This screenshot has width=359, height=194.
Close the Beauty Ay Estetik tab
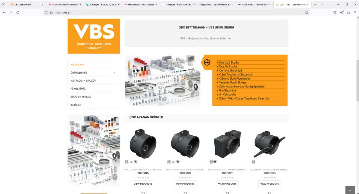tap(118, 5)
